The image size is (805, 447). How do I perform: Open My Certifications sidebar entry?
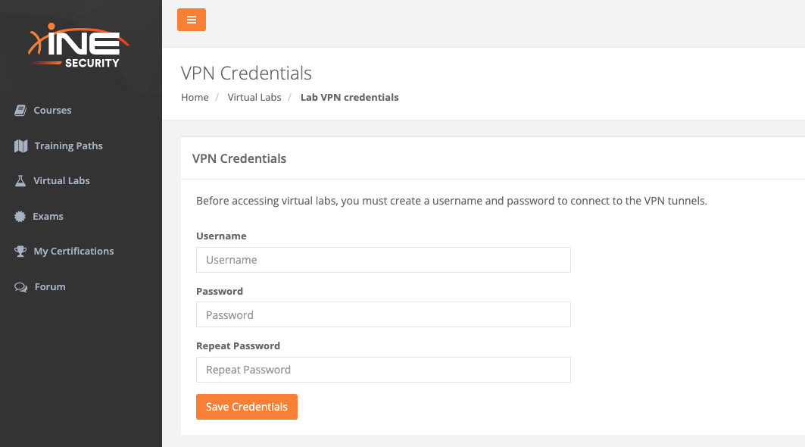(73, 252)
